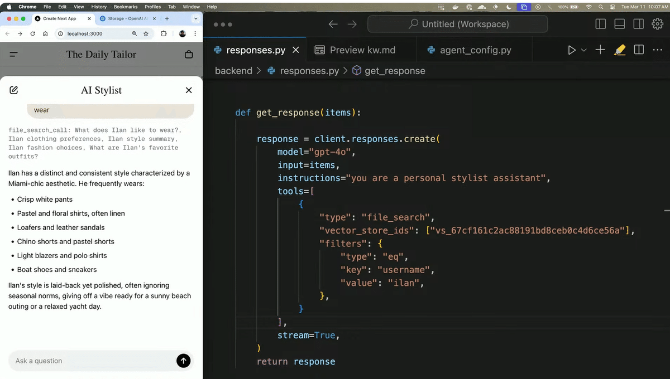
Task: Open the editor's more actions ellipsis menu
Action: (x=657, y=50)
